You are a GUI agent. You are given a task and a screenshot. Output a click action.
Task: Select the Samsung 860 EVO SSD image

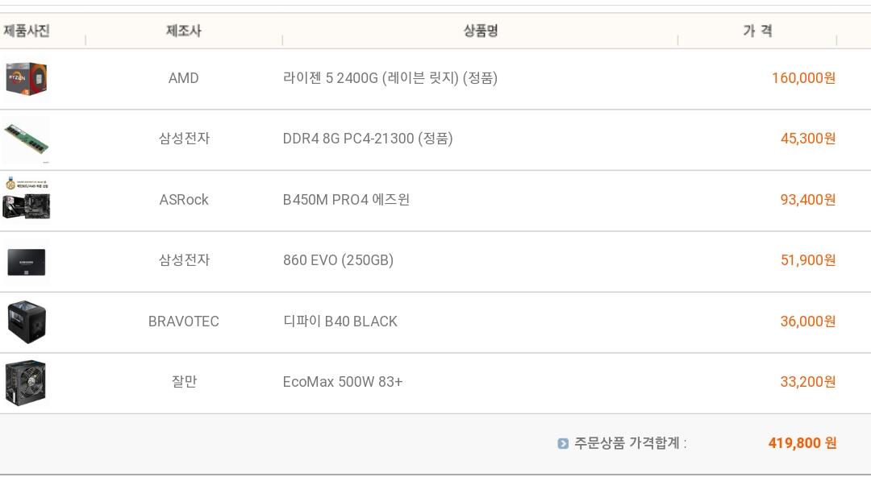pyautogui.click(x=27, y=261)
